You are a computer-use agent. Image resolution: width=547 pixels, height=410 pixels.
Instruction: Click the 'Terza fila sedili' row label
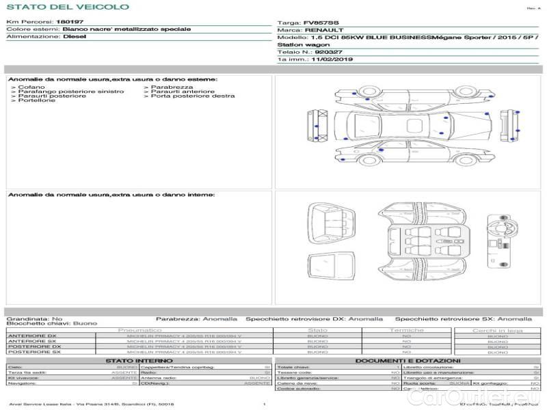pyautogui.click(x=27, y=372)
